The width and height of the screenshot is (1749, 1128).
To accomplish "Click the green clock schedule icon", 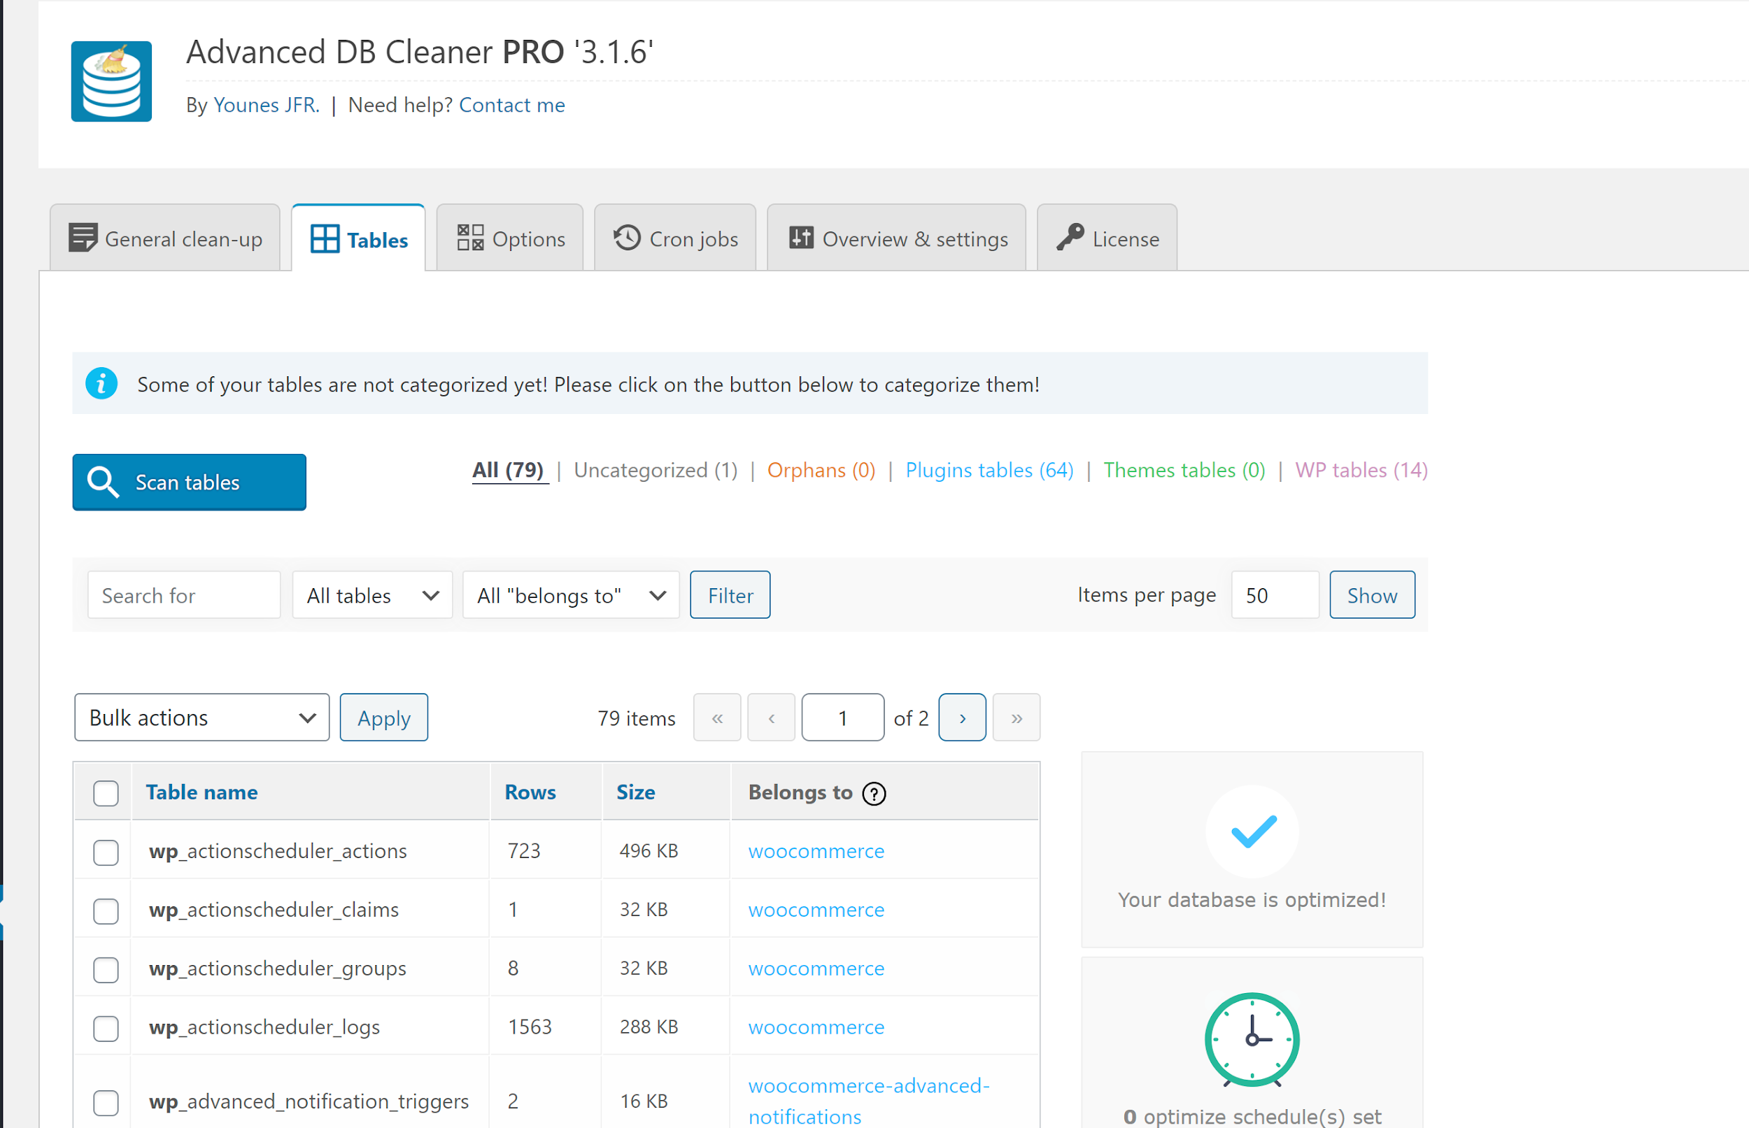I will point(1252,1039).
